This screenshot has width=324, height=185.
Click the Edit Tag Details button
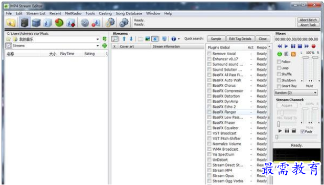[x=240, y=39]
